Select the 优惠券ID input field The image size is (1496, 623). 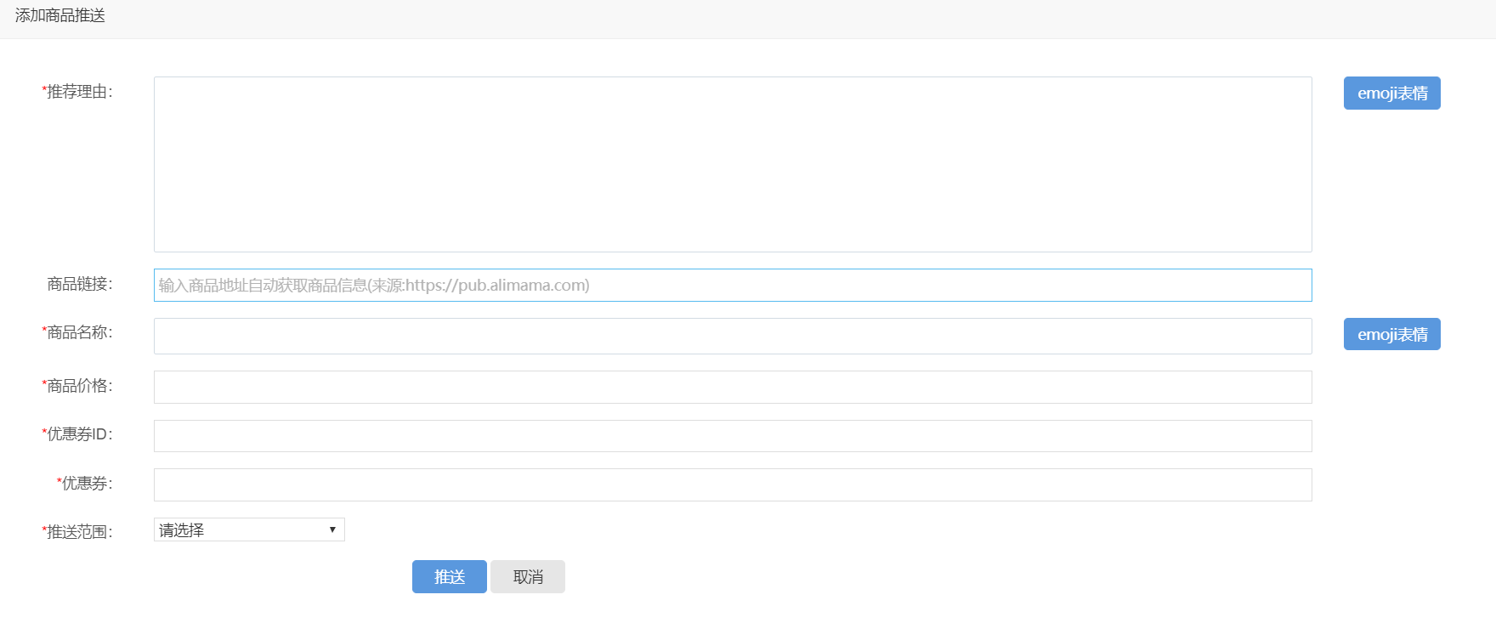pyautogui.click(x=732, y=436)
